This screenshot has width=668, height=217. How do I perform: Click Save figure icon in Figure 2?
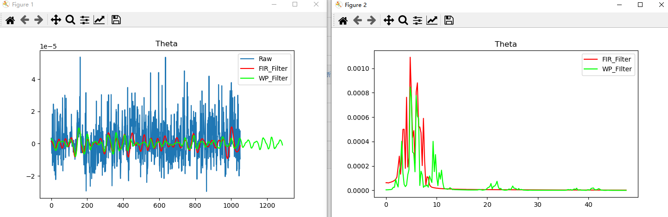tap(449, 20)
